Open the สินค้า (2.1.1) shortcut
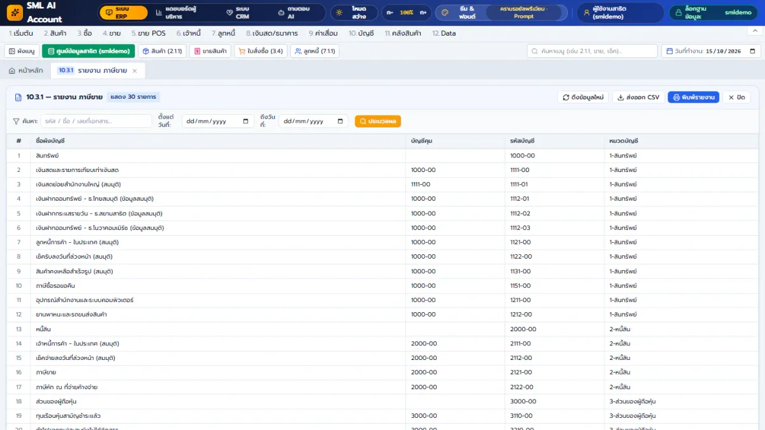This screenshot has height=430, width=765. [162, 51]
